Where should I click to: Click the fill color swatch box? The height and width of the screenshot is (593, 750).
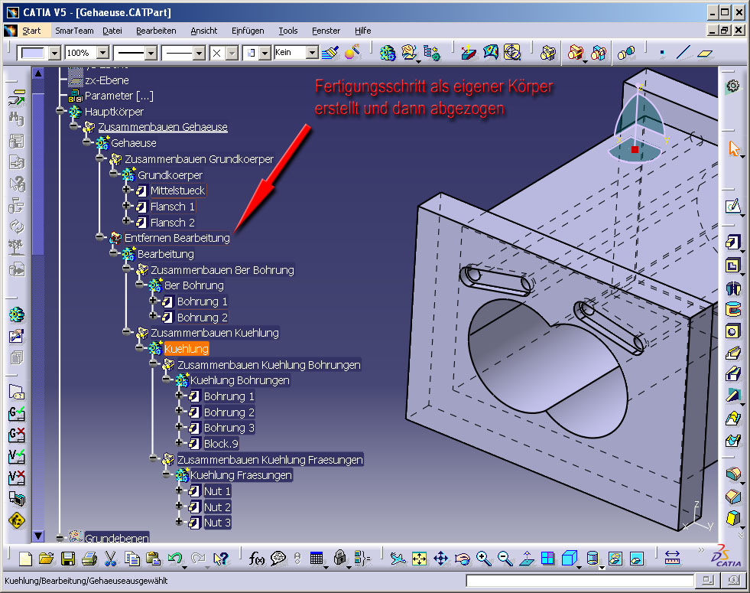[33, 53]
